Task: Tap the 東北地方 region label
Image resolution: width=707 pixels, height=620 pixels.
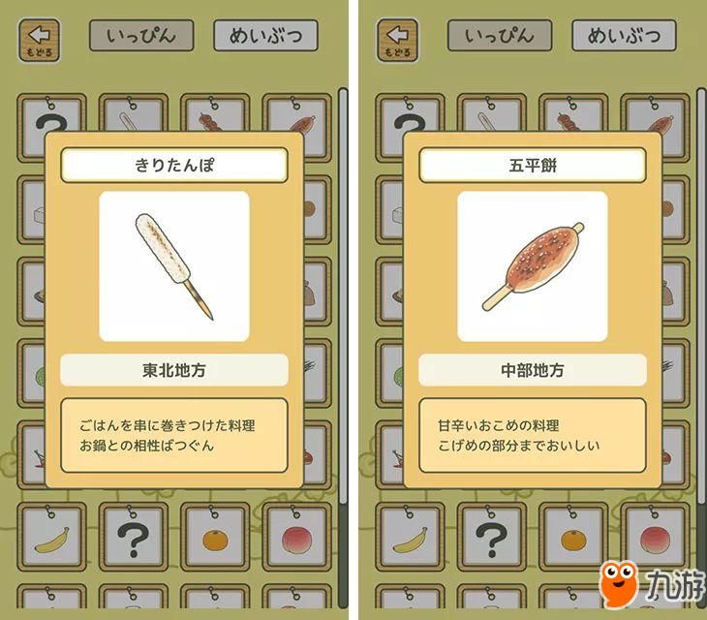Action: tap(174, 370)
